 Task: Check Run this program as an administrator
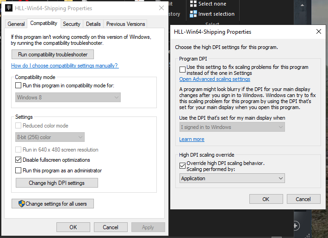[19, 171]
